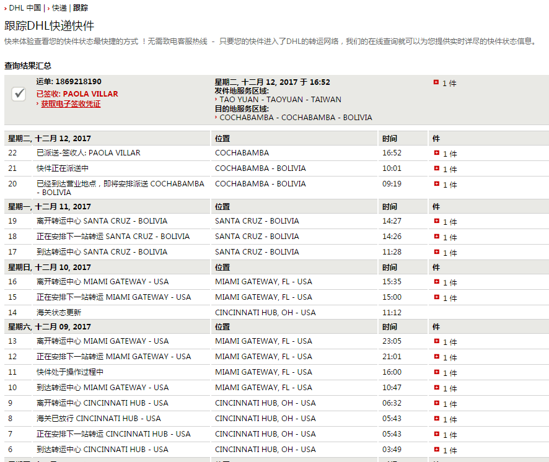Click location CINCINNATI HUB, OH - USA in row 14

(265, 312)
